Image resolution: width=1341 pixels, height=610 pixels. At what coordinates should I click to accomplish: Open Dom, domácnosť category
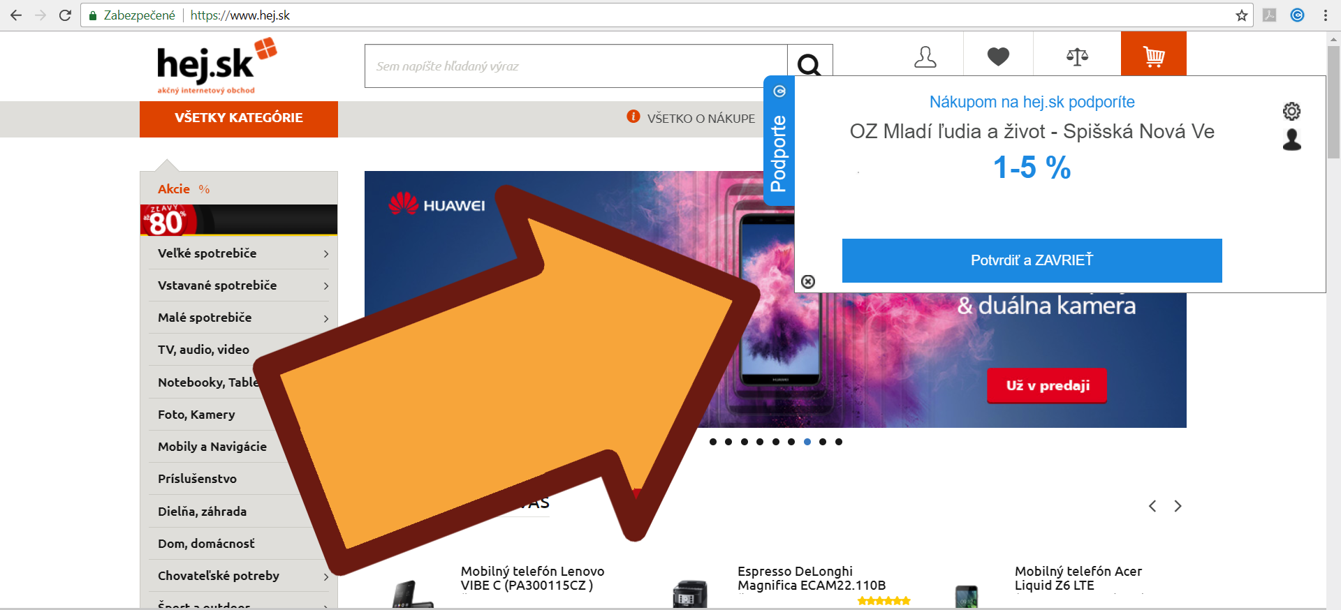coord(206,544)
